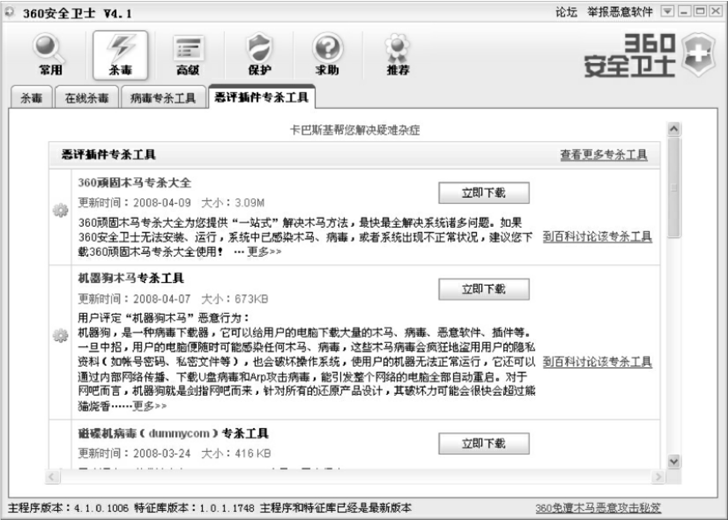The image size is (728, 520).
Task: Open 到百科讨论该专杀工具 link for 机器狗木马
Action: [x=597, y=362]
